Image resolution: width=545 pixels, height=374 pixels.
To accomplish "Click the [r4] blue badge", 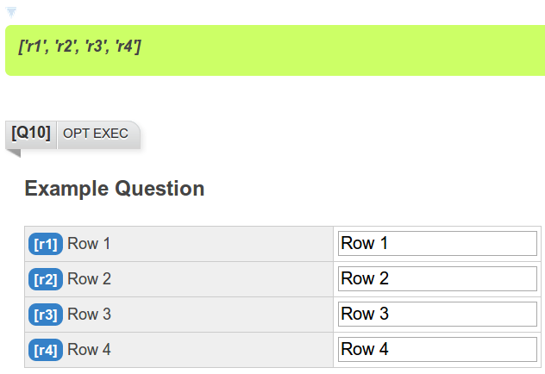I will (46, 350).
